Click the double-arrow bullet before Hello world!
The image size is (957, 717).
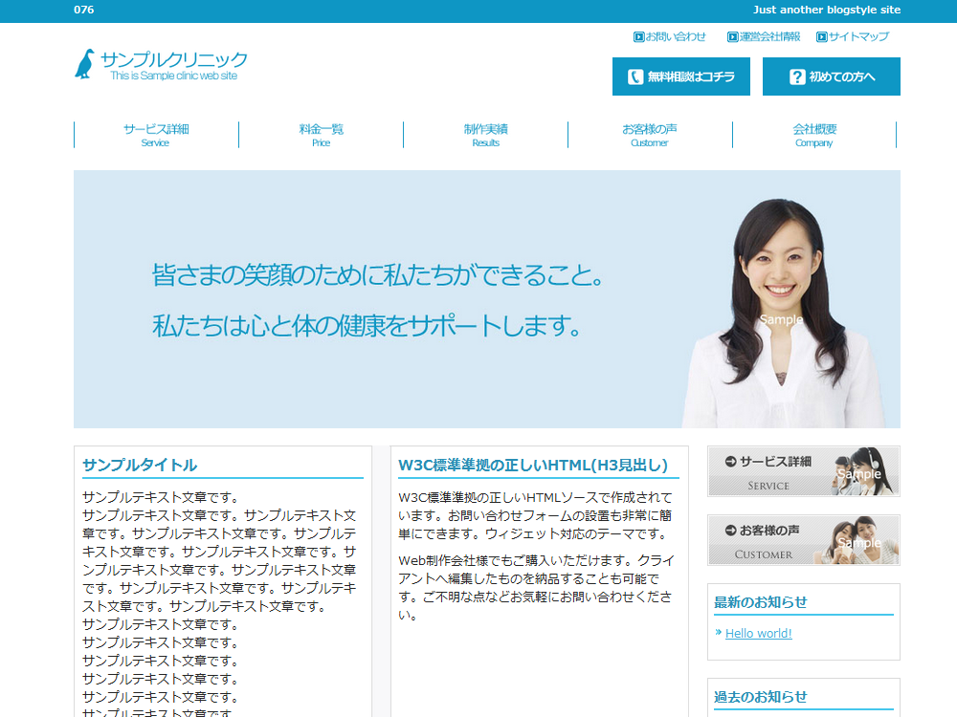click(x=719, y=632)
